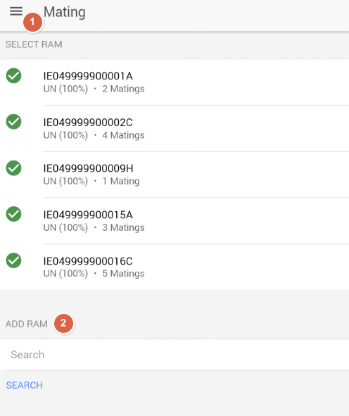The width and height of the screenshot is (349, 416).
Task: Click the green check for ram IE049999900001A
Action: coord(14,76)
